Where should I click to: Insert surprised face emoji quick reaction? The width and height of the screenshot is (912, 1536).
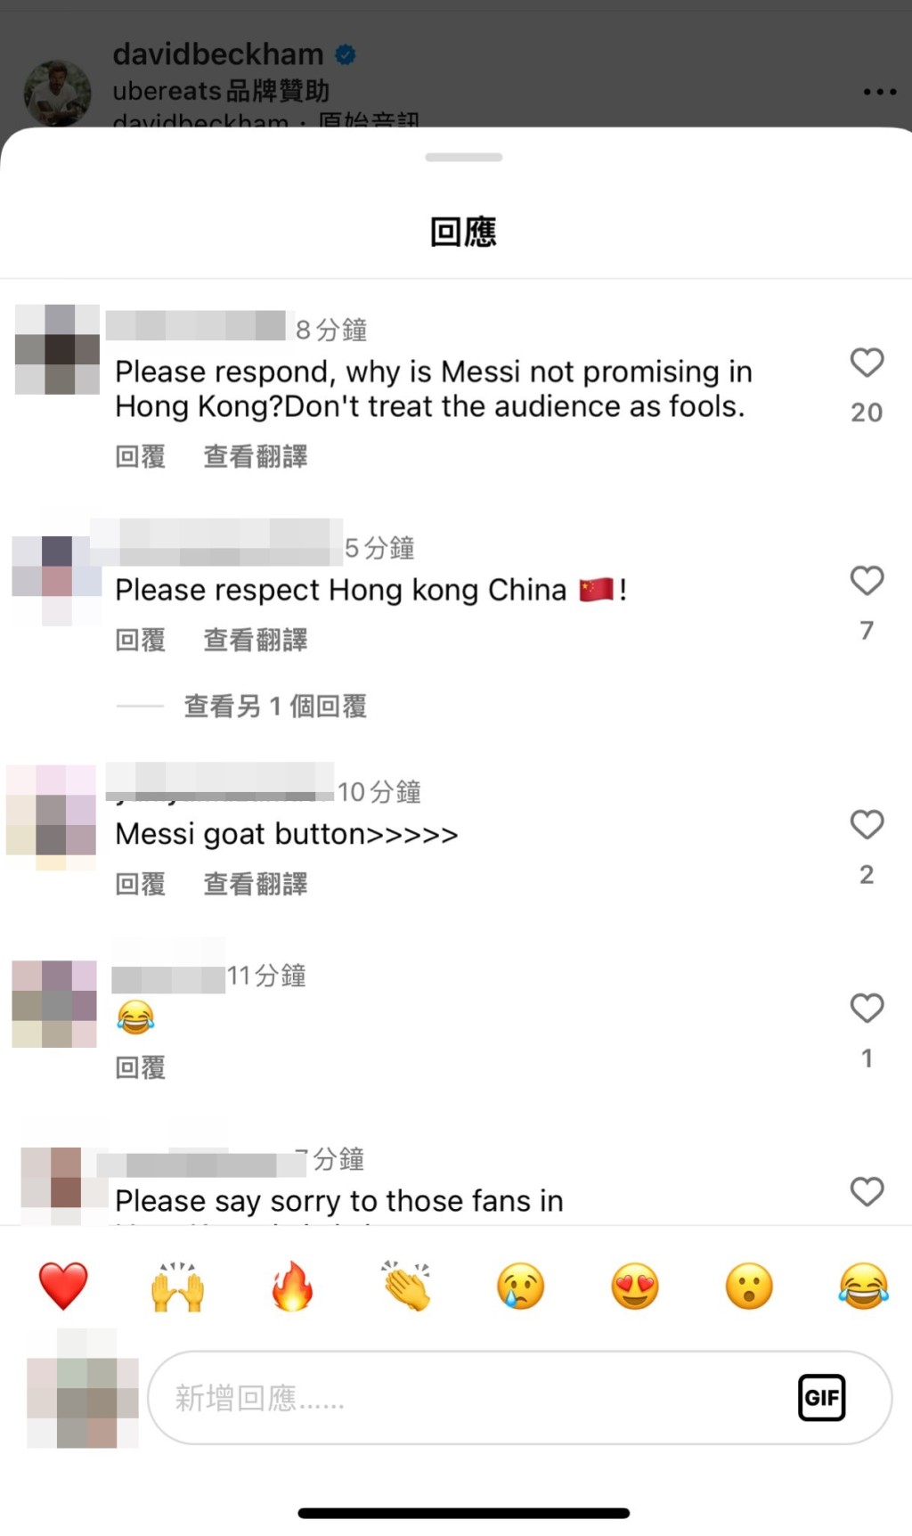(x=749, y=1286)
